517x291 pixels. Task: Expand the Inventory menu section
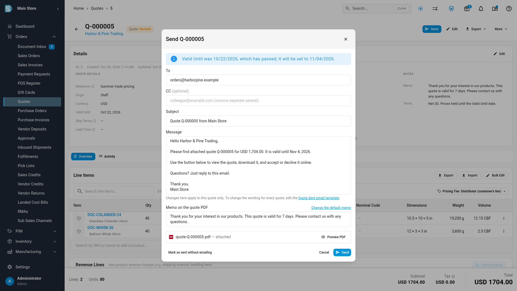pos(32,241)
